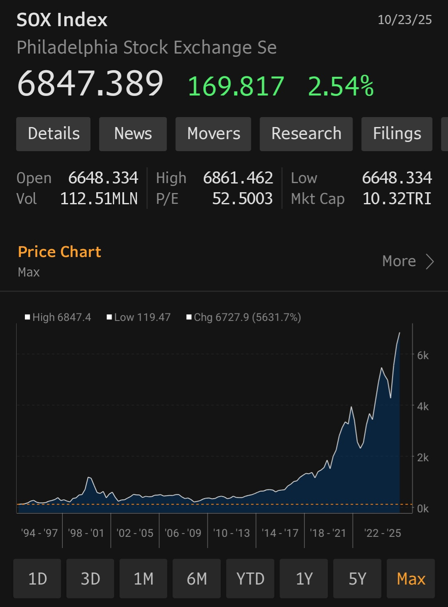Tap the High value 6861.462
The width and height of the screenshot is (448, 607).
click(238, 178)
